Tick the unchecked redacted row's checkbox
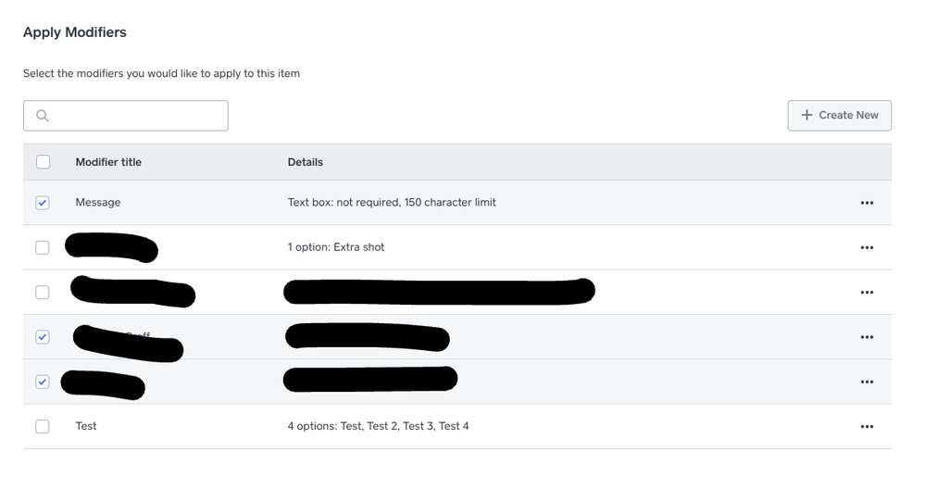The width and height of the screenshot is (925, 489). pos(43,293)
